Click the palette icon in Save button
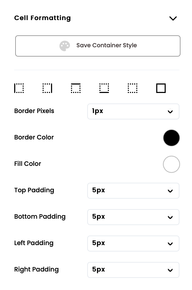 pyautogui.click(x=65, y=46)
